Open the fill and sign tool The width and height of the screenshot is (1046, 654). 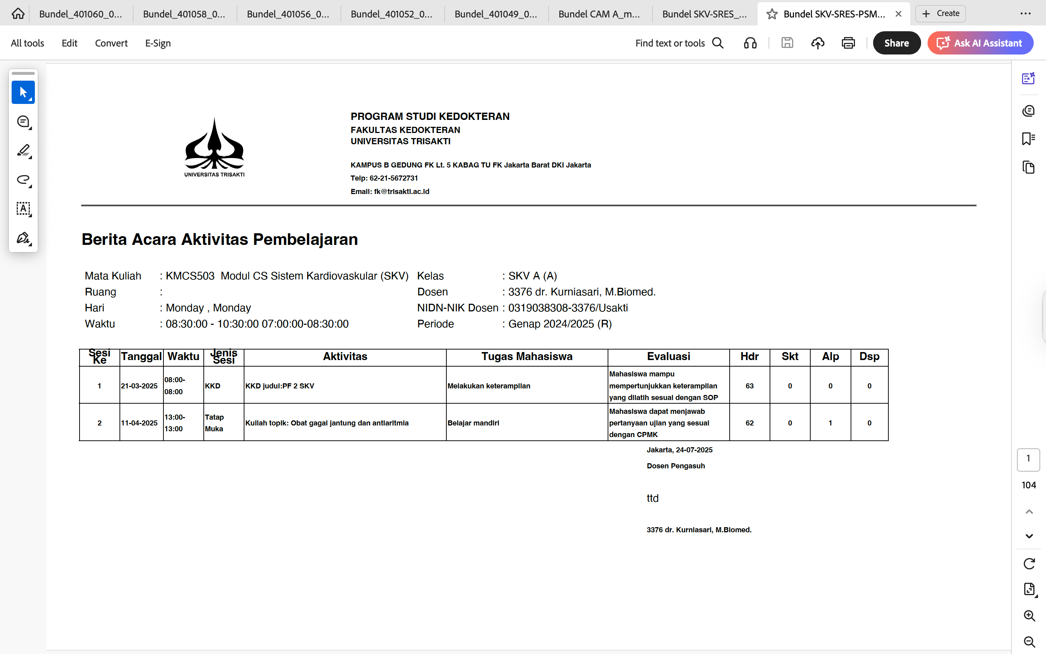coord(23,238)
